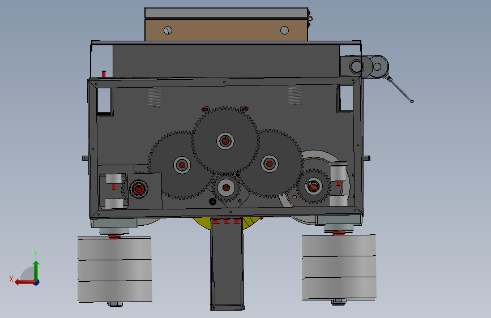Click the X axis label
Screen dimensions: 491x318
[x=11, y=279]
